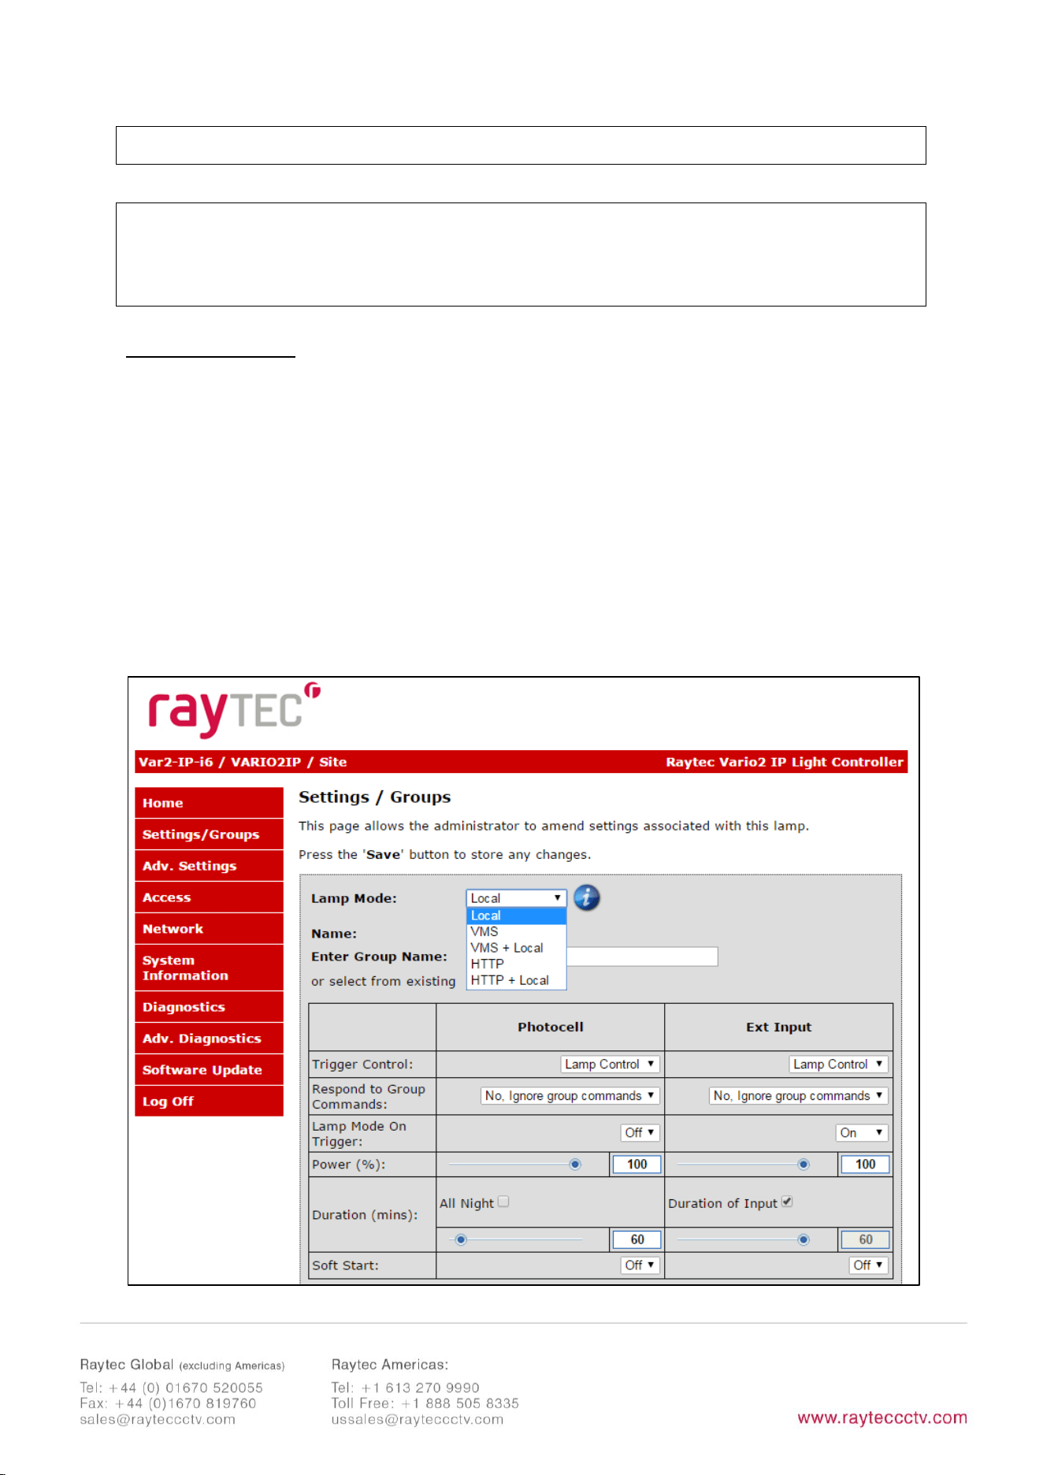Open the Lamp Mode dropdown
This screenshot has height=1475, width=1043.
coord(516,898)
